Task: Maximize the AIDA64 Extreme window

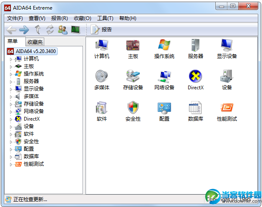Action: pyautogui.click(x=233, y=6)
